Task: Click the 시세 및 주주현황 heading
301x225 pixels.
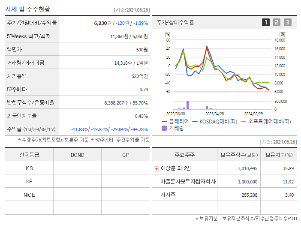Action: coord(27,9)
